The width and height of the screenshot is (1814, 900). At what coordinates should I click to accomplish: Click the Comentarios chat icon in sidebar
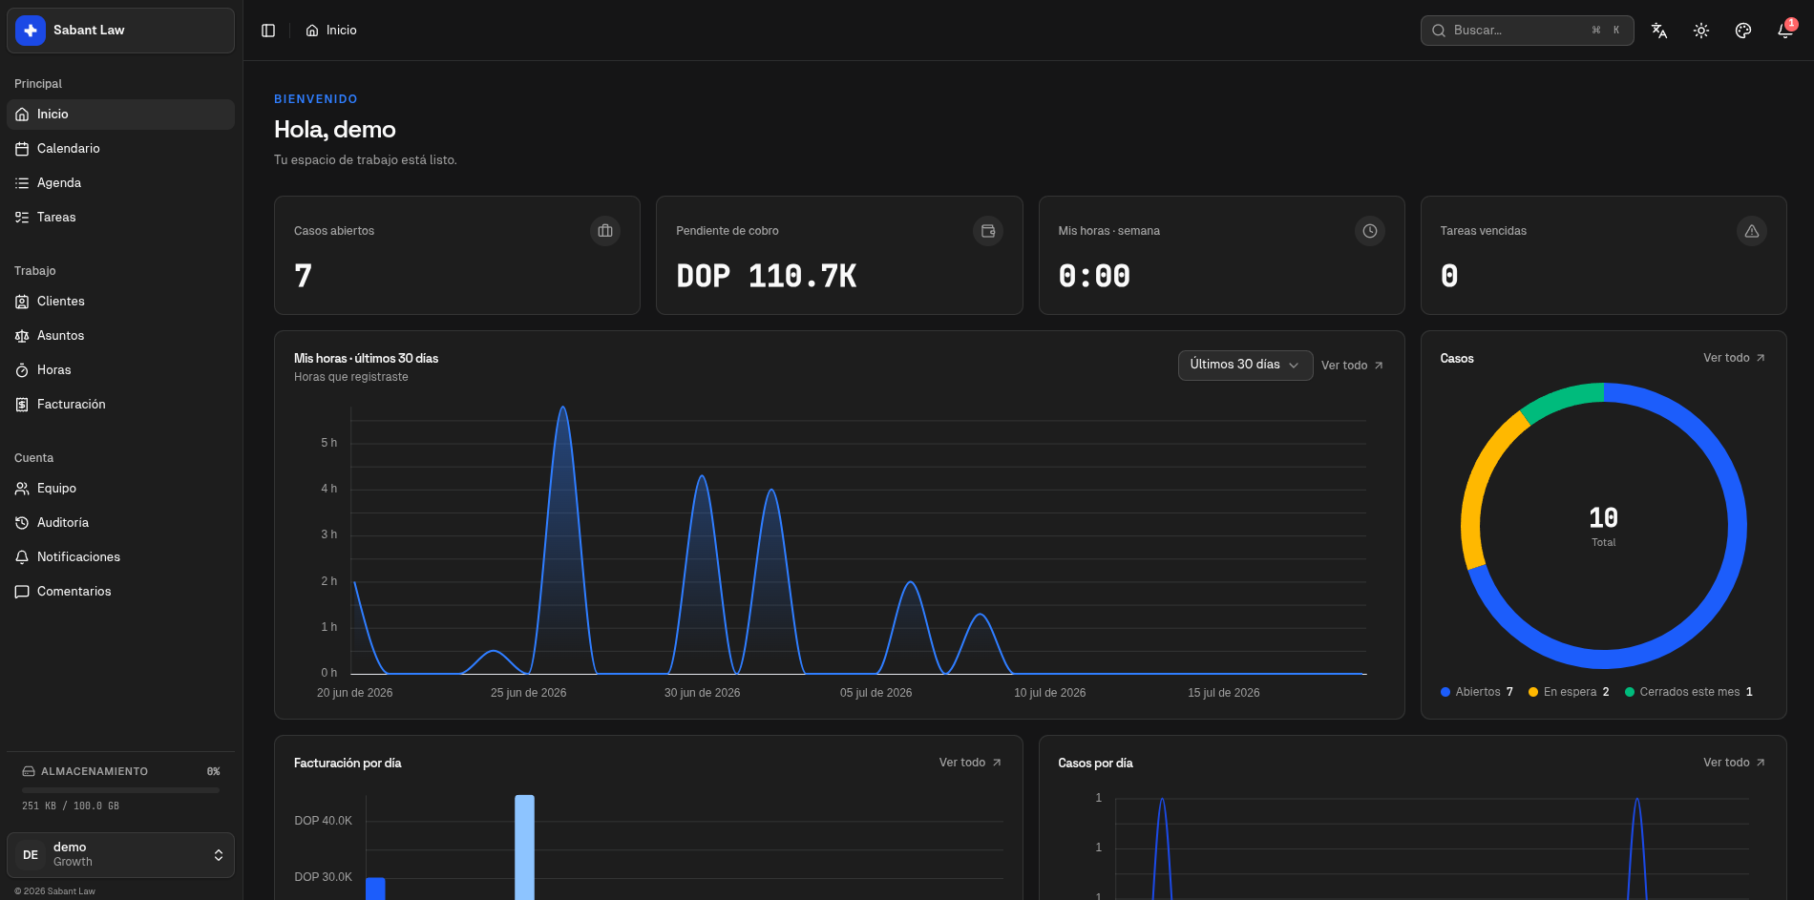(22, 592)
